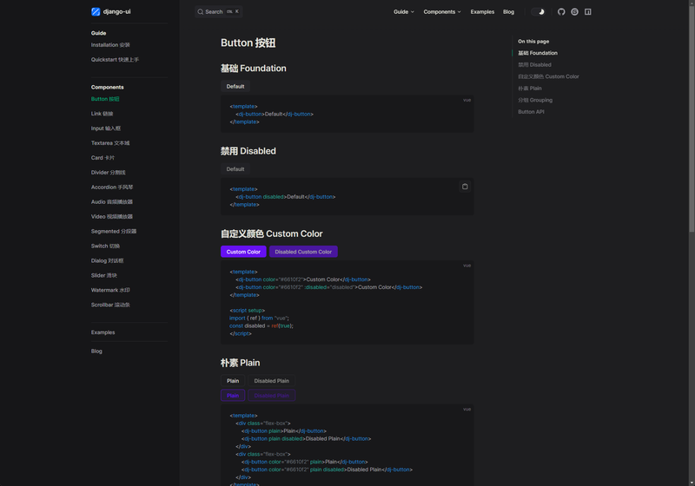Expand the Guide dropdown menu
The height and width of the screenshot is (486, 695).
(404, 12)
